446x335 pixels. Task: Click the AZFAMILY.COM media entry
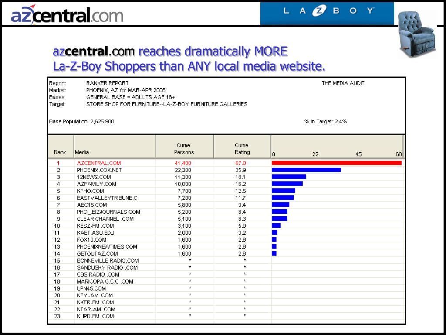pos(96,184)
